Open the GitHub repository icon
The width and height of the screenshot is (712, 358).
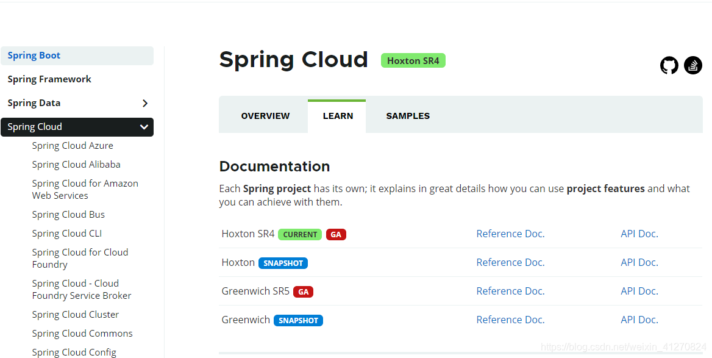[x=669, y=65]
